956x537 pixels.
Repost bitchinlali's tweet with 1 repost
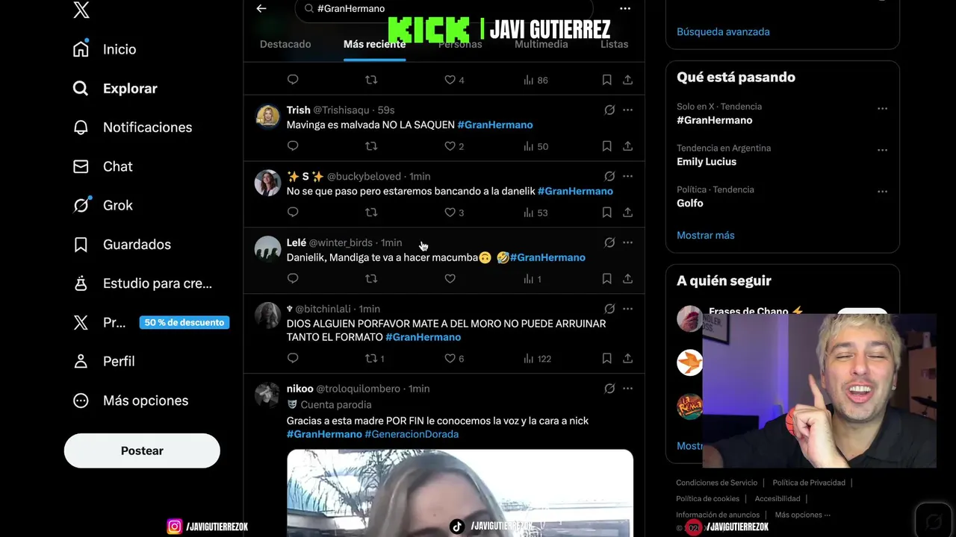click(375, 359)
